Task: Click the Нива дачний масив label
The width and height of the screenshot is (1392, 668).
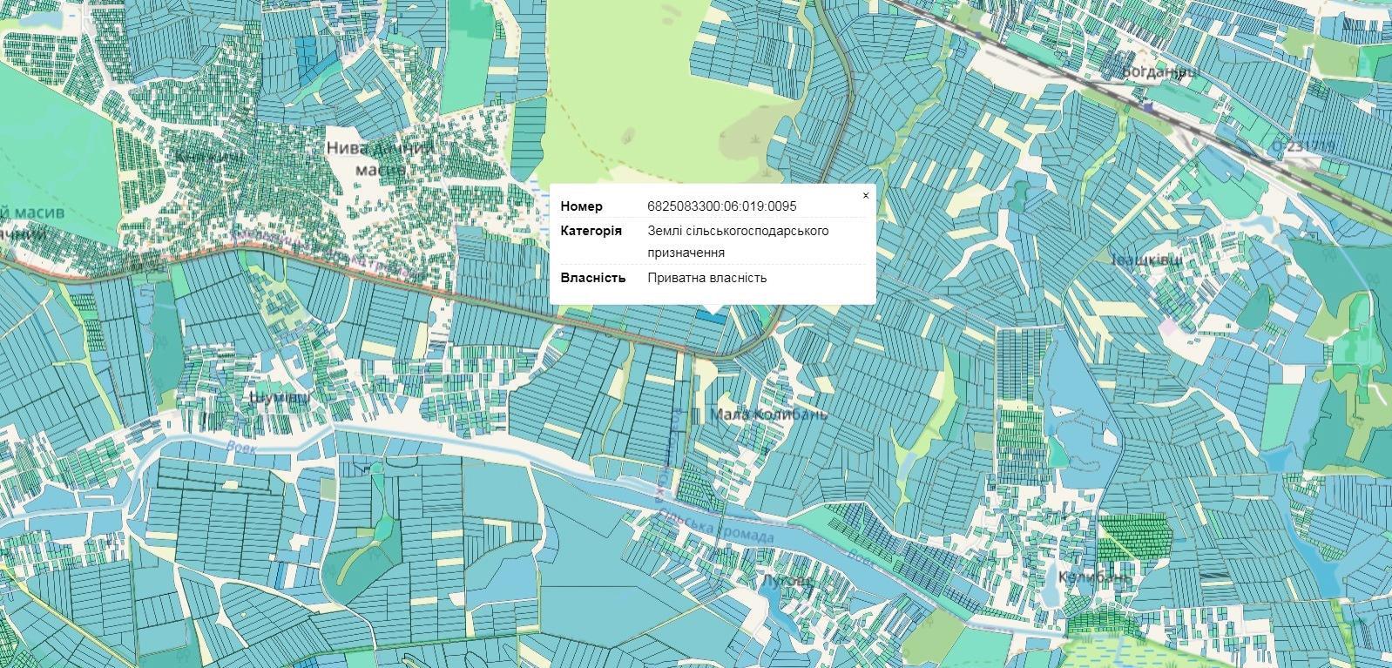Action: (x=380, y=158)
